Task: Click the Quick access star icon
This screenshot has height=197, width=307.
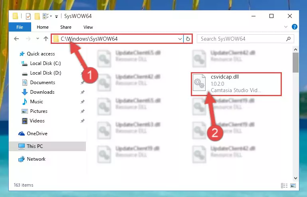Action: coord(22,54)
